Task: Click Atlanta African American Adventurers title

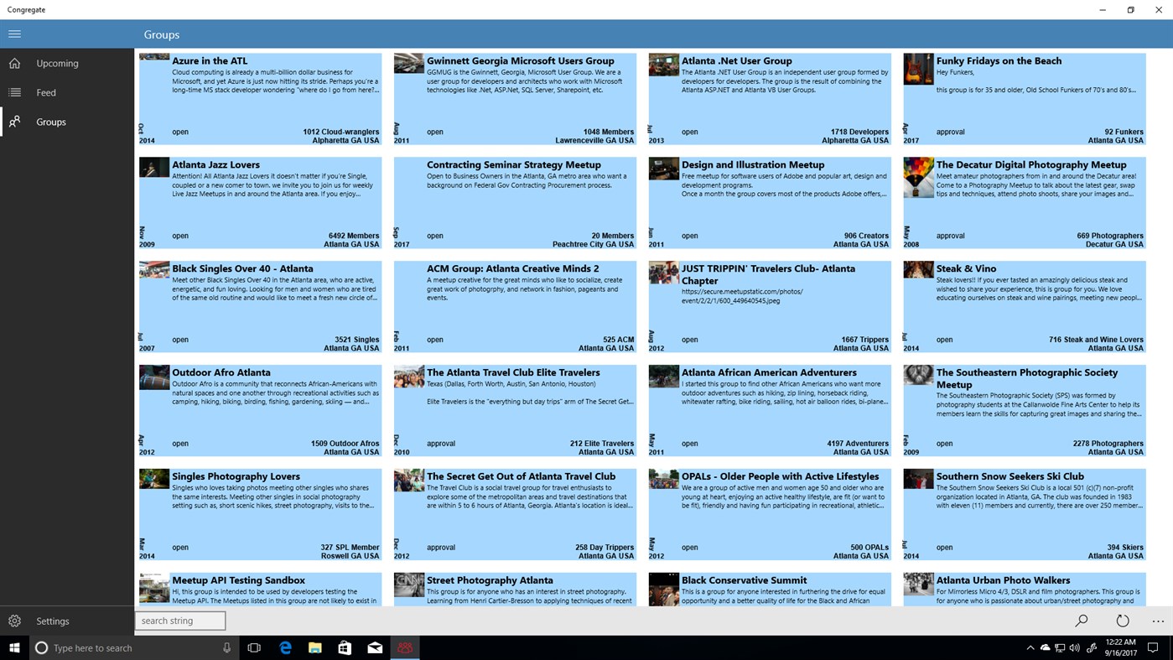Action: 769,372
